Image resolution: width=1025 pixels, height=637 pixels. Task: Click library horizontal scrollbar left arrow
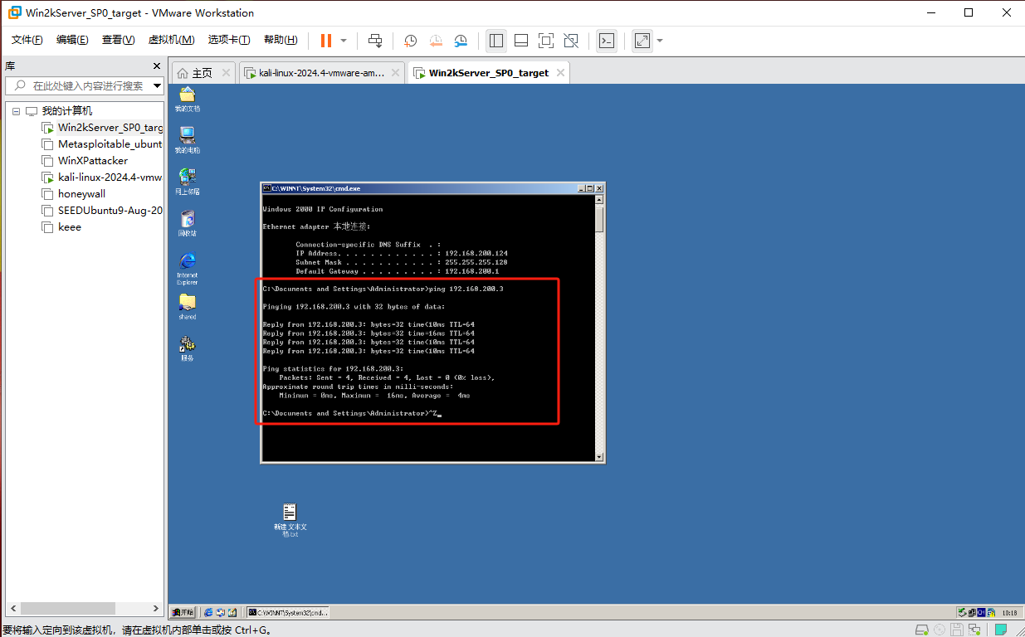click(13, 608)
